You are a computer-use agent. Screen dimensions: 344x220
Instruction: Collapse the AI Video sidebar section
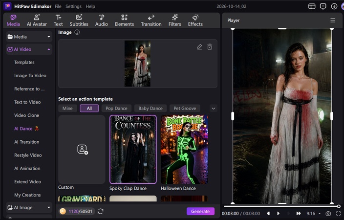[29, 49]
